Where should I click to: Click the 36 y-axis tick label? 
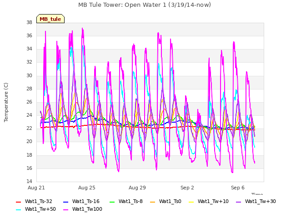[29, 35]
